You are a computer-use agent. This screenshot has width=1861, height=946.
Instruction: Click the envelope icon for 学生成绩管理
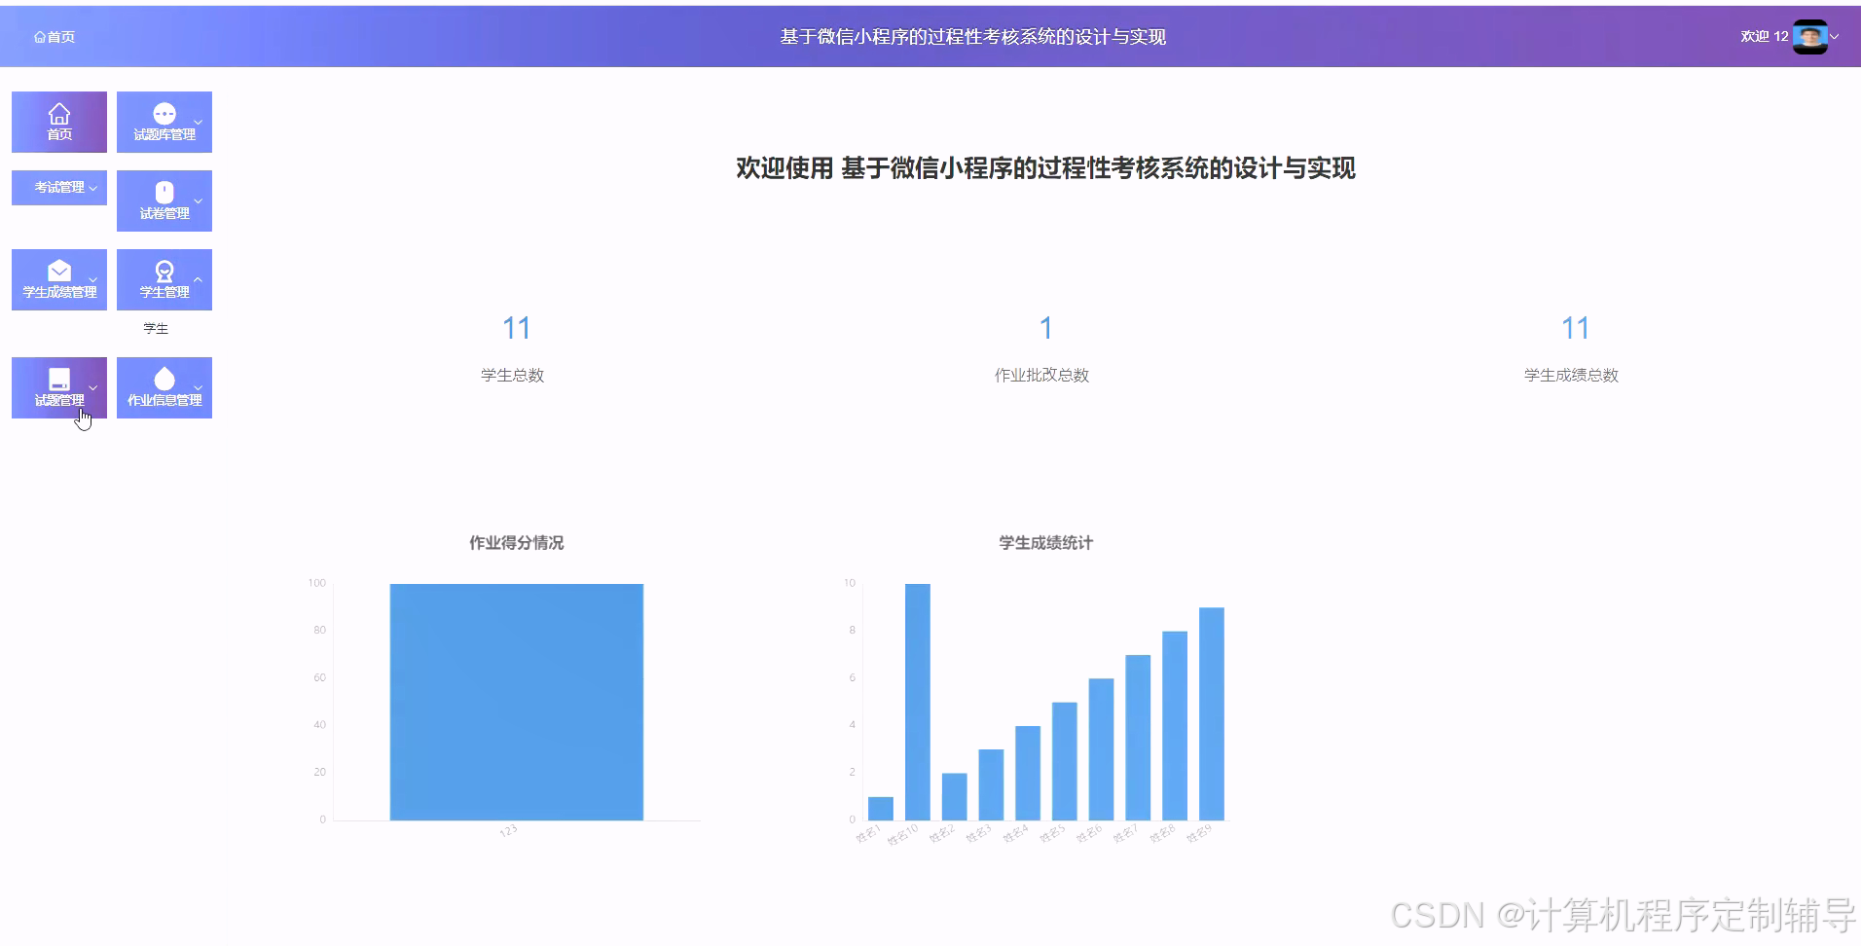click(x=58, y=271)
